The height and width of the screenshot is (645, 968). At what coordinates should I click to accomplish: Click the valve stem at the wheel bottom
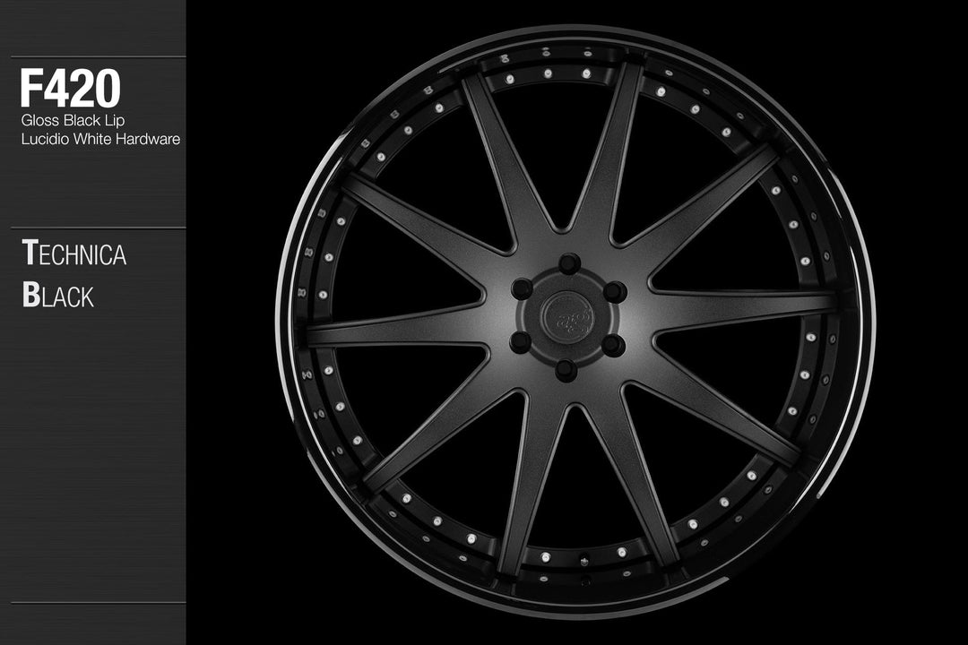click(x=583, y=563)
